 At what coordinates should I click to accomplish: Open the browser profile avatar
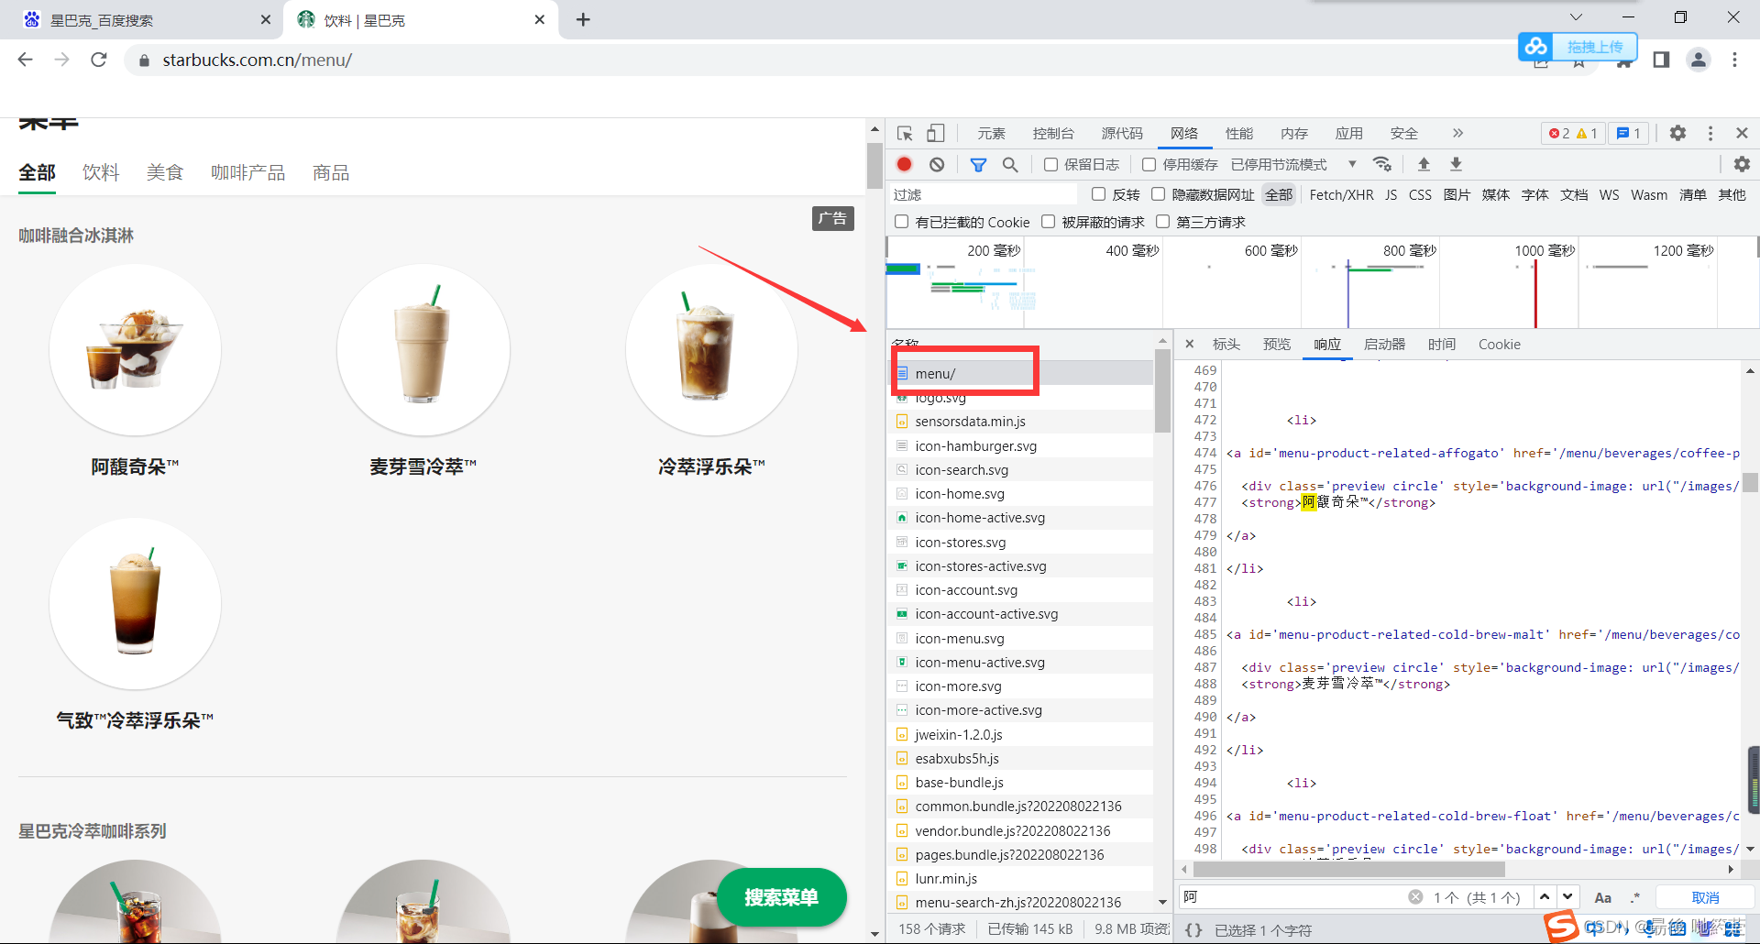(1699, 60)
